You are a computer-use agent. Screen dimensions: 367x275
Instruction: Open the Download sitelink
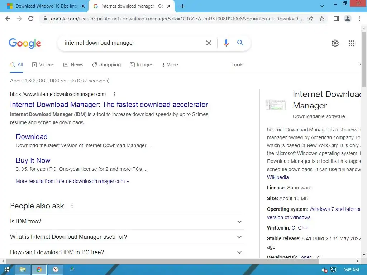[x=32, y=137]
